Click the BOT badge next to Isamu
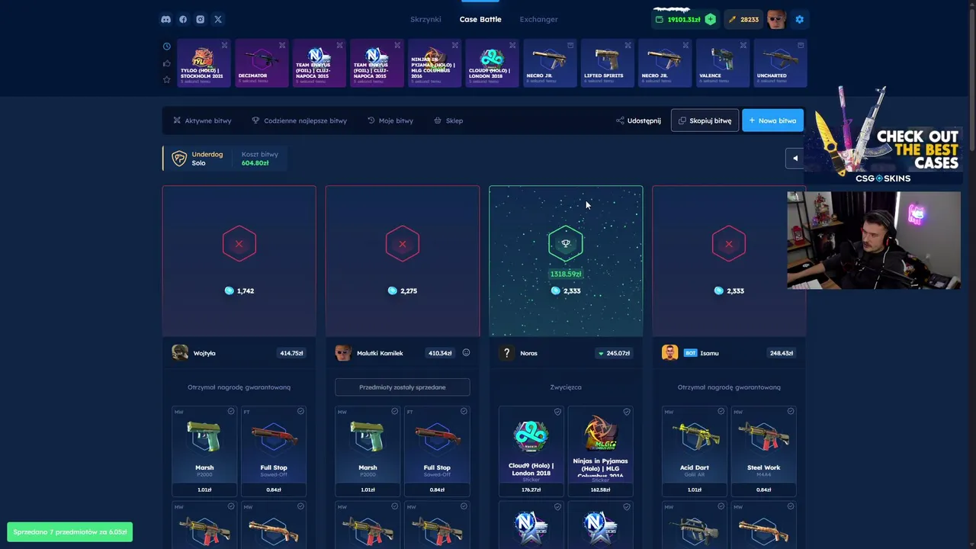 click(690, 353)
